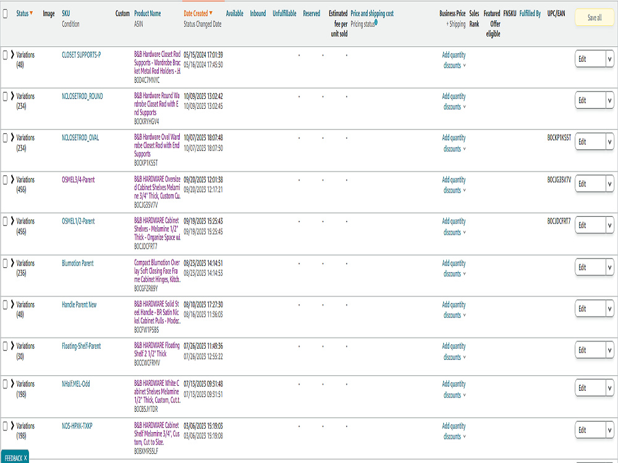
Task: Sort by the Inbound column header
Action: click(258, 14)
